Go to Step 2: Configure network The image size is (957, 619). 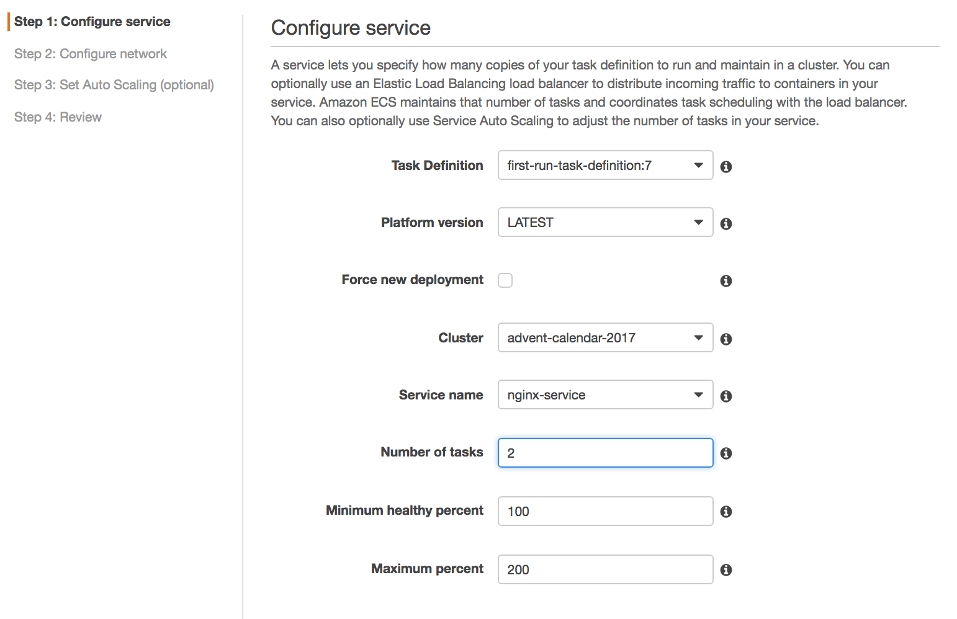pyautogui.click(x=91, y=54)
